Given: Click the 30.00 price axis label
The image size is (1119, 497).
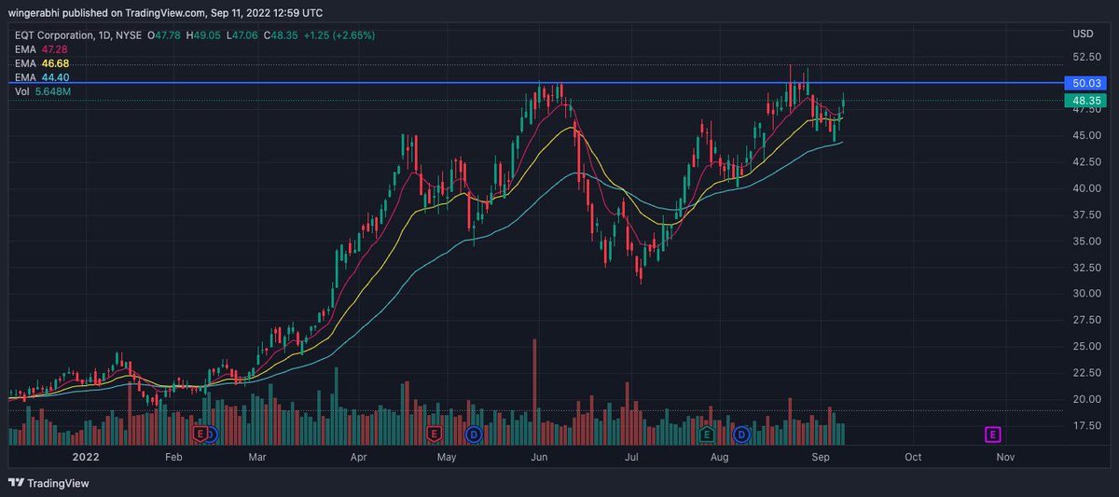Looking at the screenshot, I should pos(1085,294).
